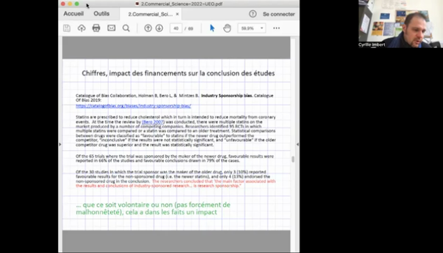Email the document as attachment
Image resolution: width=443 pixels, height=253 pixels.
pyautogui.click(x=111, y=28)
